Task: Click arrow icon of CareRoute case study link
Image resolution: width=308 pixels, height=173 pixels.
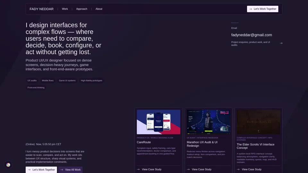Action: click(138, 169)
